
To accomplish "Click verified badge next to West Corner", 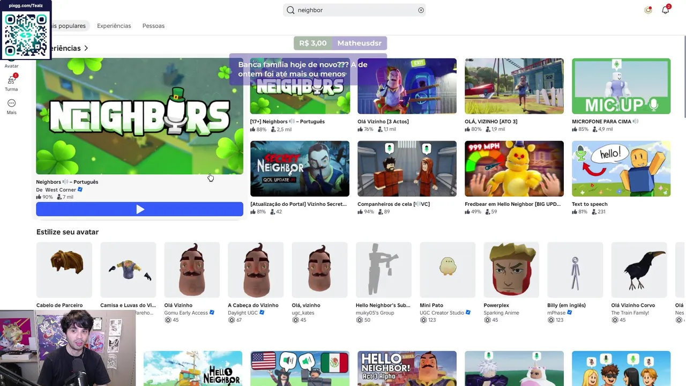I will tap(80, 189).
